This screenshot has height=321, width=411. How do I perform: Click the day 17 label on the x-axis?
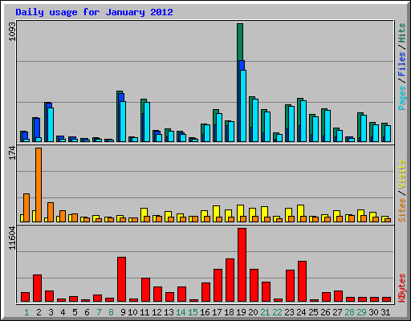[217, 312]
